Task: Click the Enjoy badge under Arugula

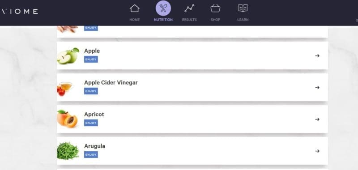Action: pos(91,154)
